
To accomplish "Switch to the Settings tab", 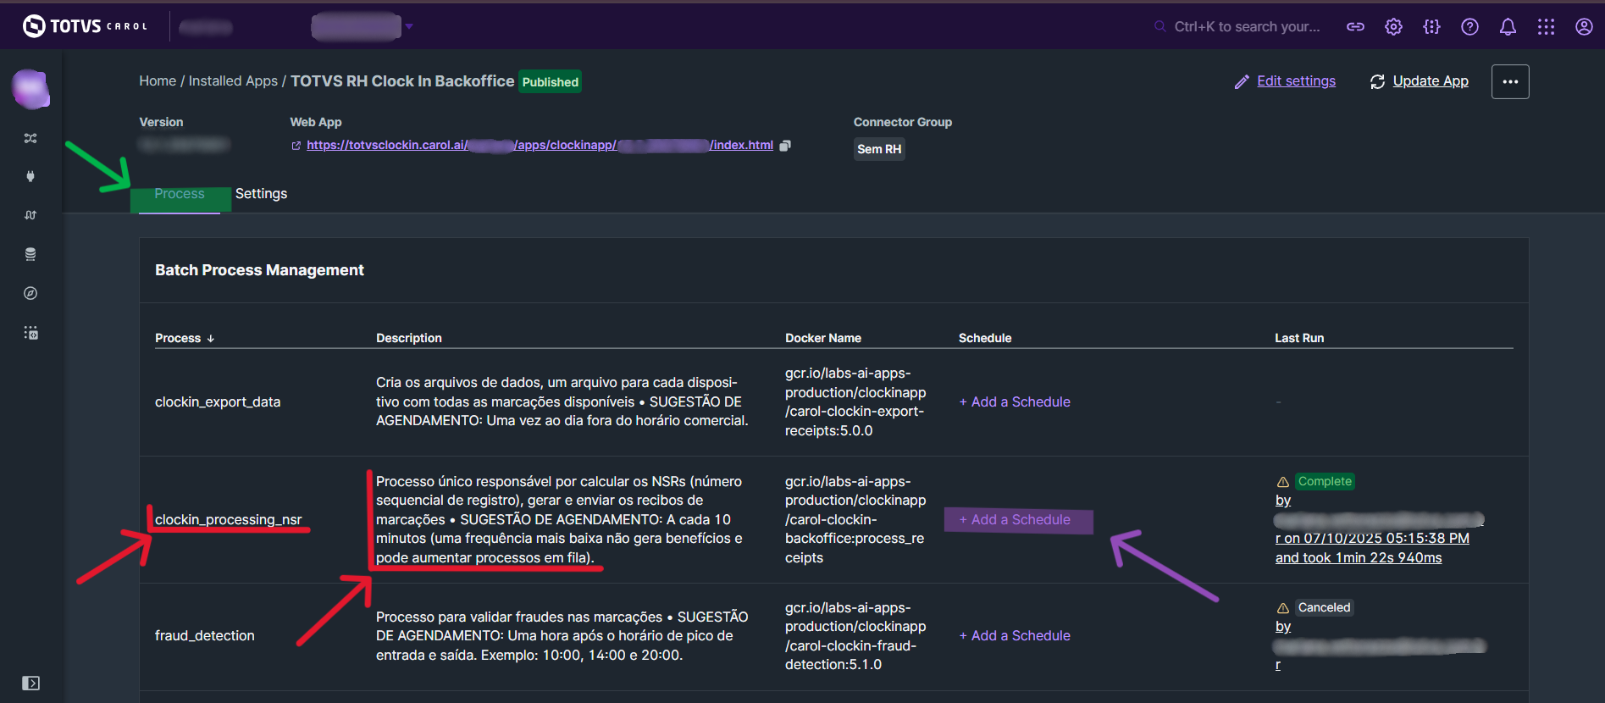I will (x=261, y=194).
